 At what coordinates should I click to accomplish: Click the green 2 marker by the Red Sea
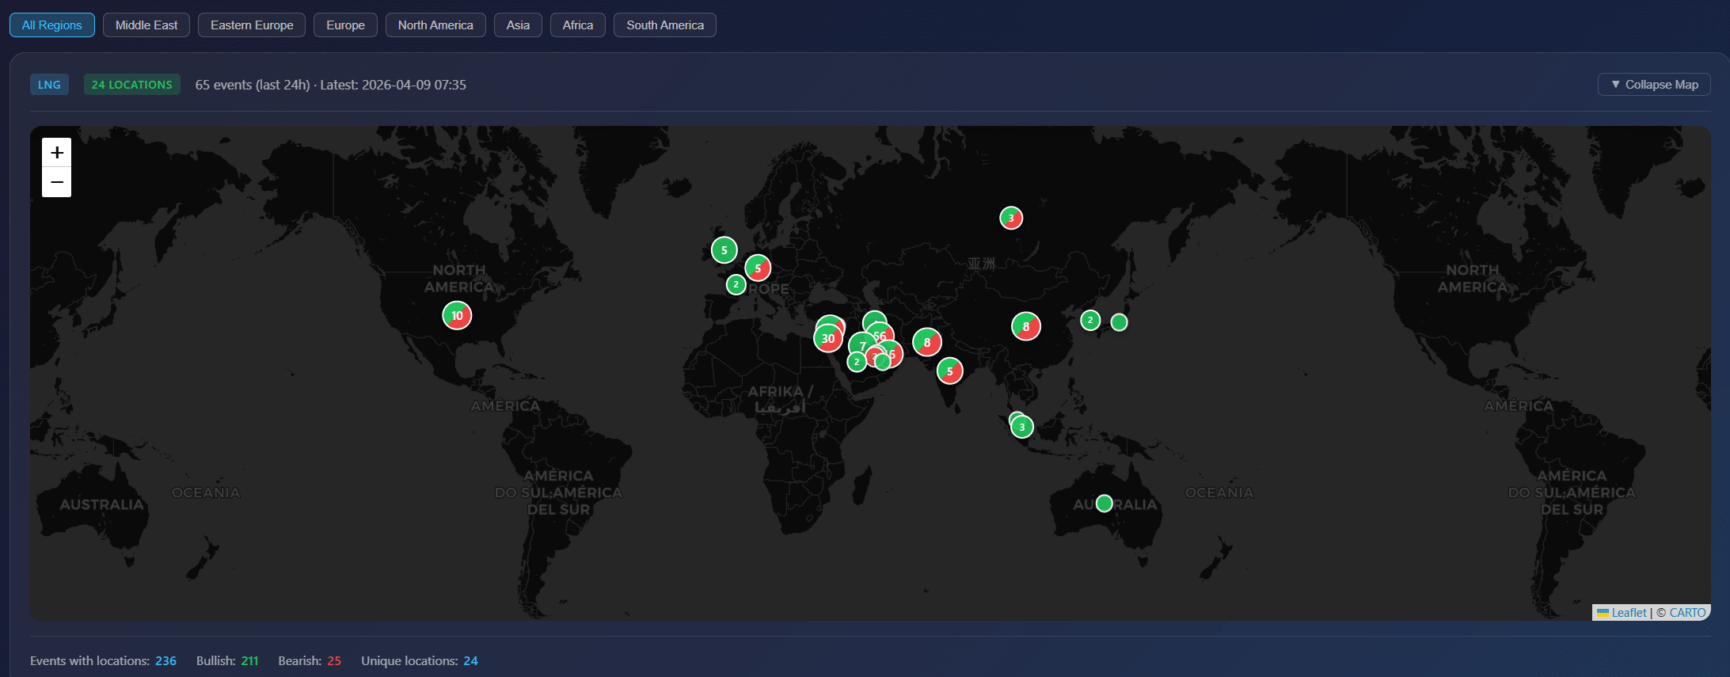point(857,362)
